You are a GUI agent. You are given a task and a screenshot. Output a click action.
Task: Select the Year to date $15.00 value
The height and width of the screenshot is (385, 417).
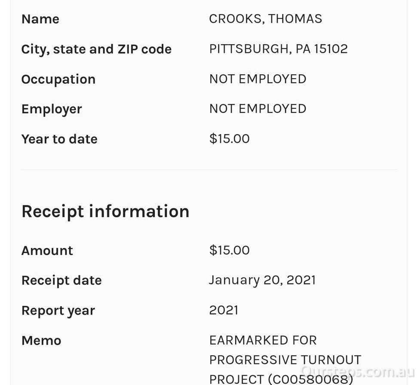click(x=229, y=139)
